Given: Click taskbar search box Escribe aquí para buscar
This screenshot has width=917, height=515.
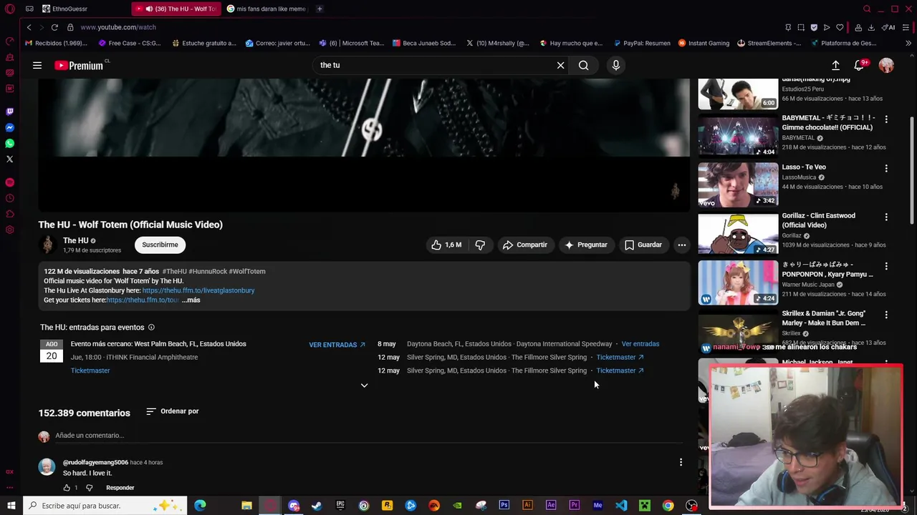Looking at the screenshot, I should pos(105,506).
